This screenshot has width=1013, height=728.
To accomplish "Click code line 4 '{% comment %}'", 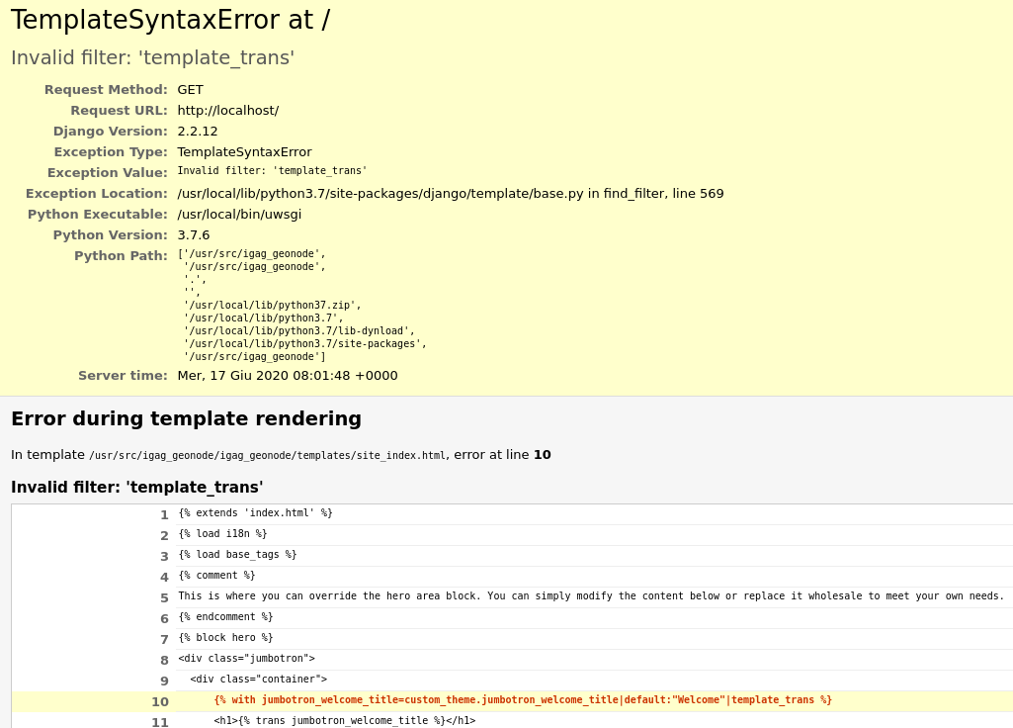I will click(217, 575).
